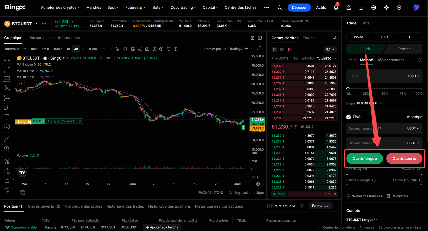This screenshot has height=231, width=428.
Task: Show only sell orders view
Action: (289, 49)
